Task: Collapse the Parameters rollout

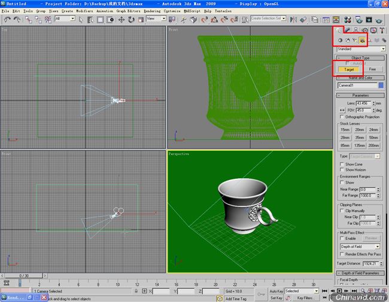Action: 360,96
